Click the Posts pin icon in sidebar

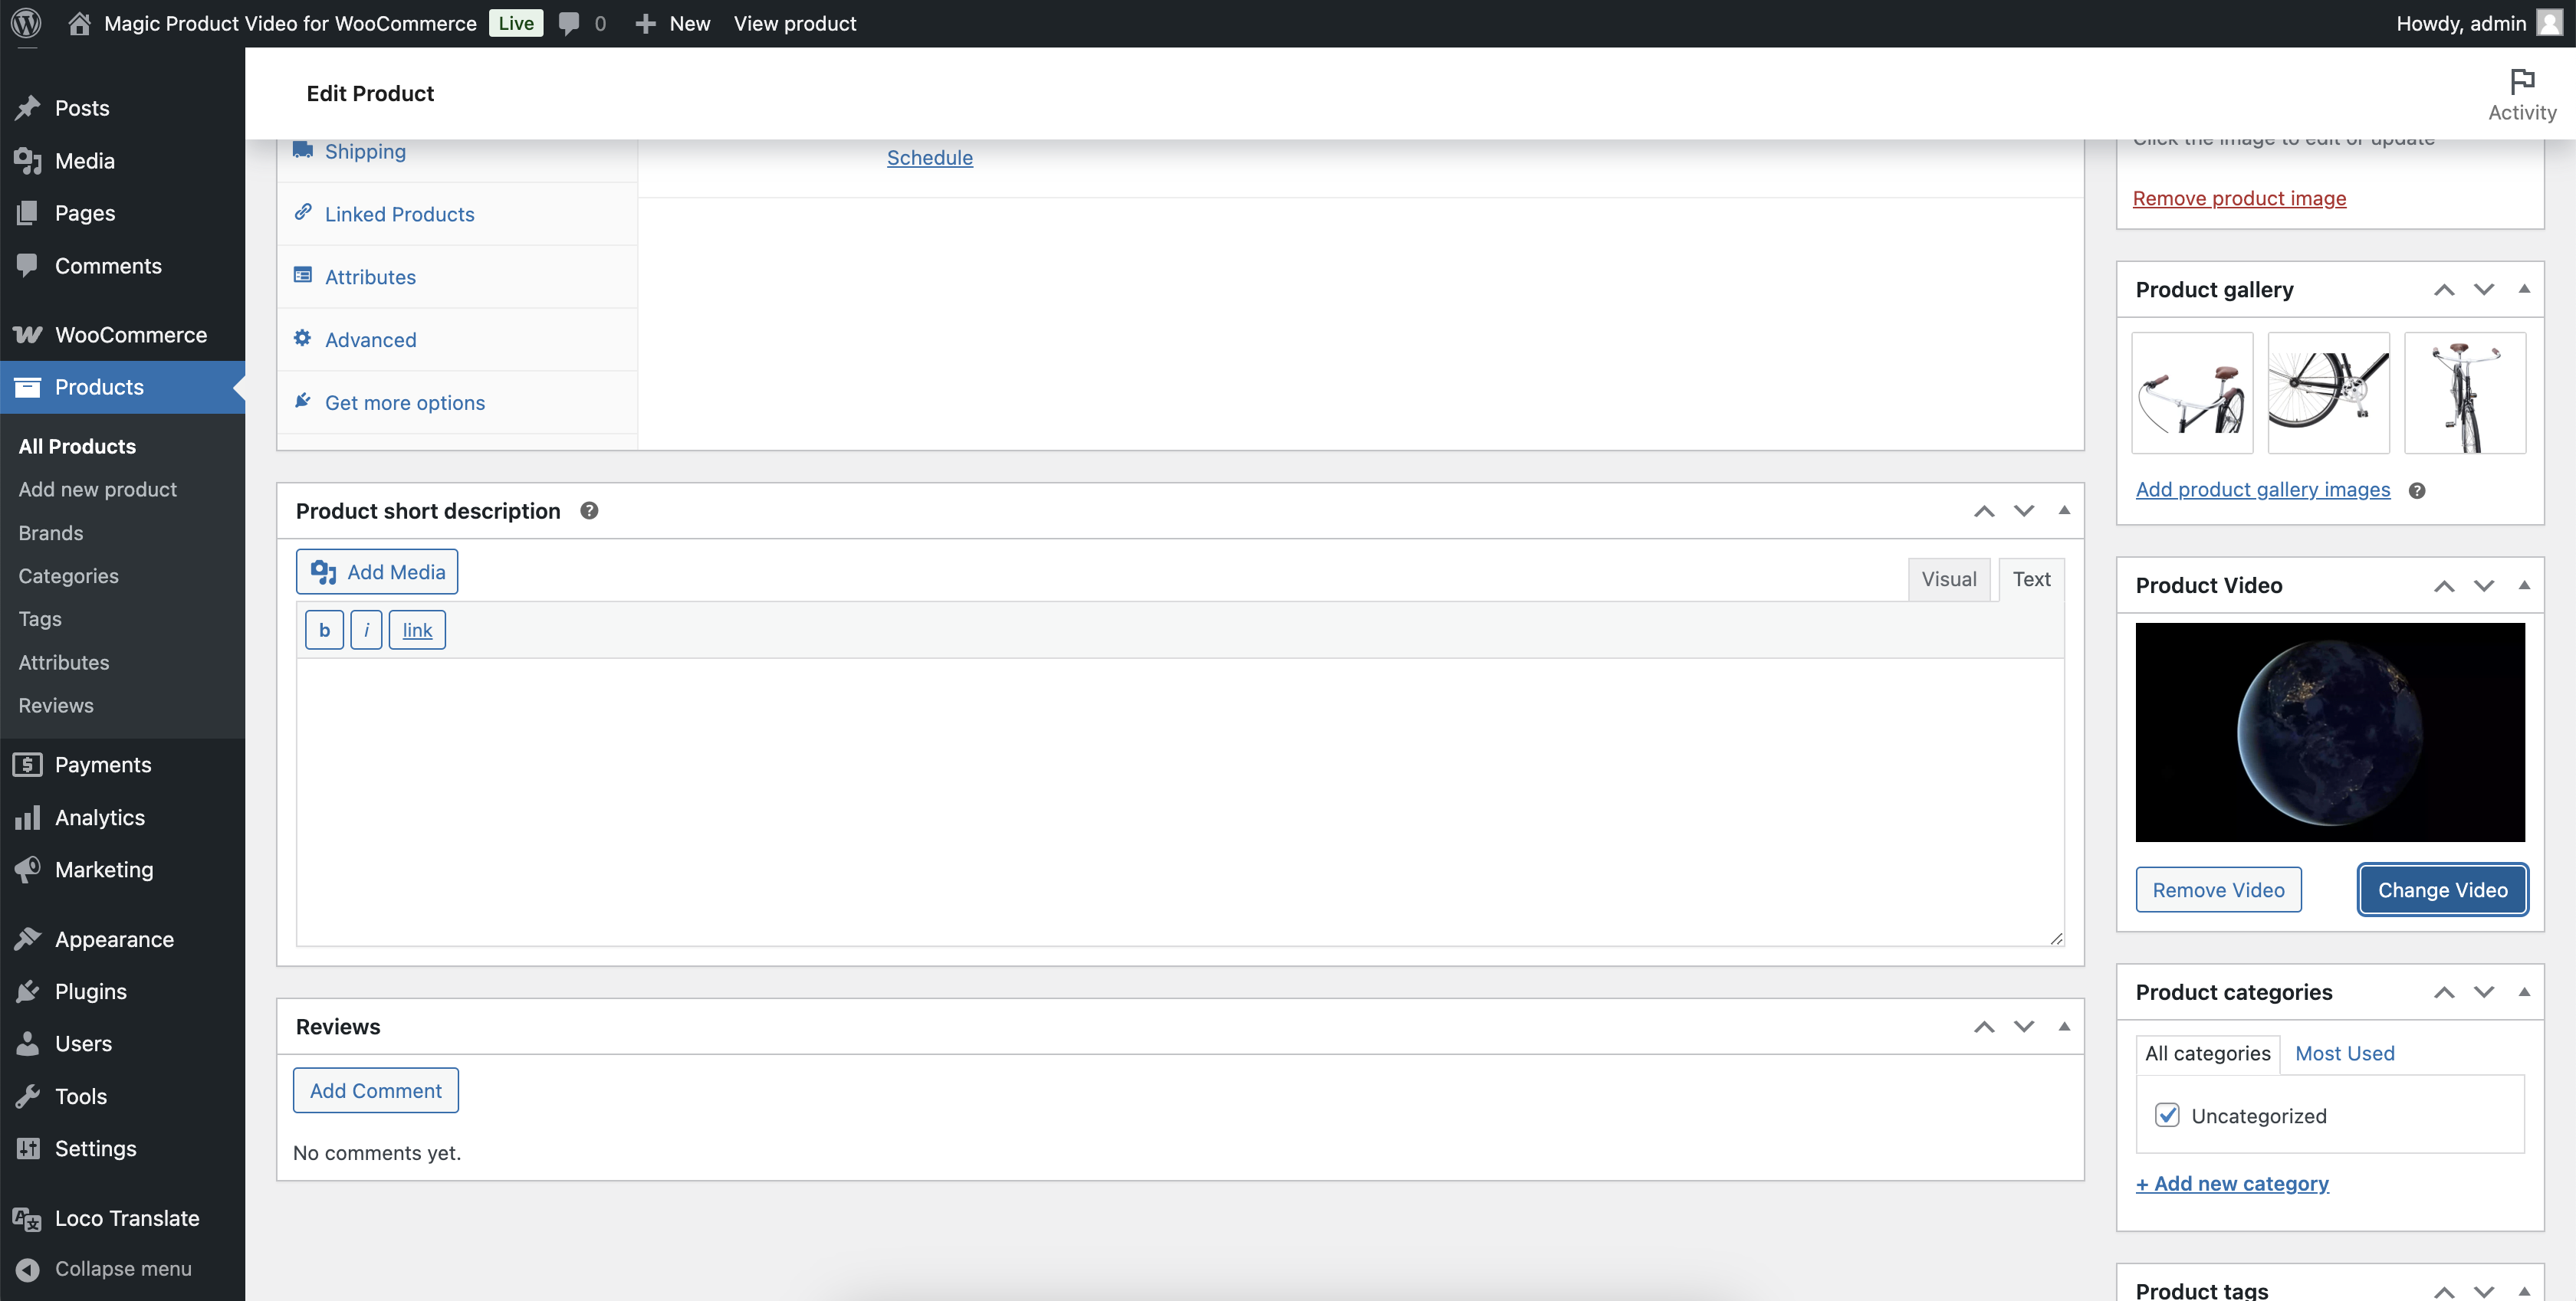pos(28,107)
